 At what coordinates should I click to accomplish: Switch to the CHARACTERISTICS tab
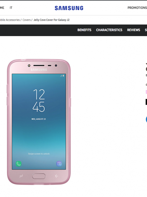109,30
